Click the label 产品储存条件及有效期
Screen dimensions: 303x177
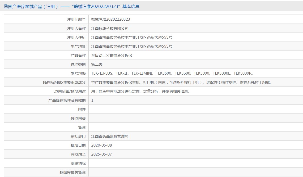[67, 100]
